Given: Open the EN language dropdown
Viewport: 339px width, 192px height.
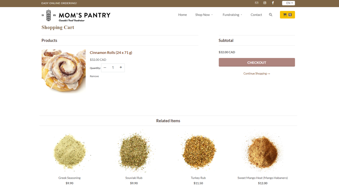Looking at the screenshot, I should pos(288,3).
